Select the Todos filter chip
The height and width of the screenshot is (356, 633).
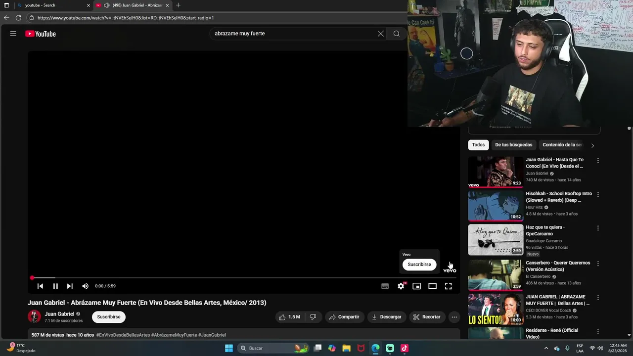click(478, 145)
